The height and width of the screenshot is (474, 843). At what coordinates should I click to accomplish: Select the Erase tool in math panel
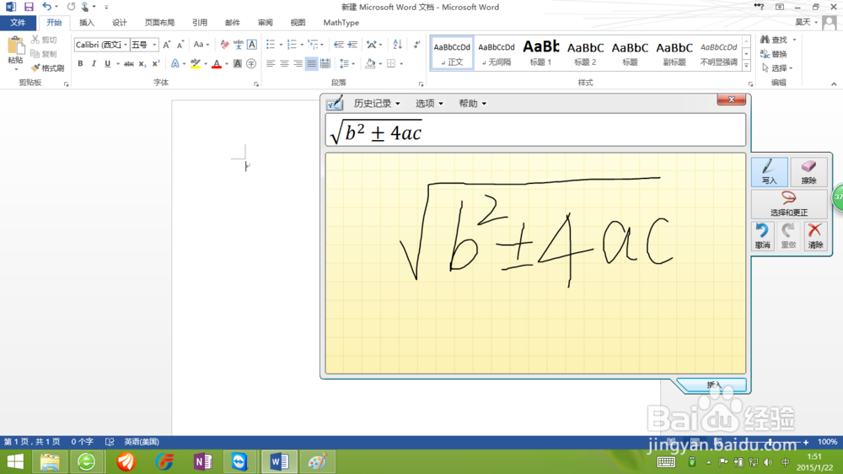[808, 171]
